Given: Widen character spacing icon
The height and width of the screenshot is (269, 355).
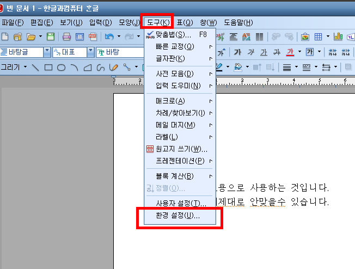Looking at the screenshot, I should click(346, 52).
